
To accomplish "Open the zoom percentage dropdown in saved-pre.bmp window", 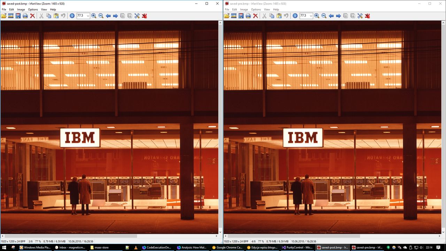I will pyautogui.click(x=311, y=16).
